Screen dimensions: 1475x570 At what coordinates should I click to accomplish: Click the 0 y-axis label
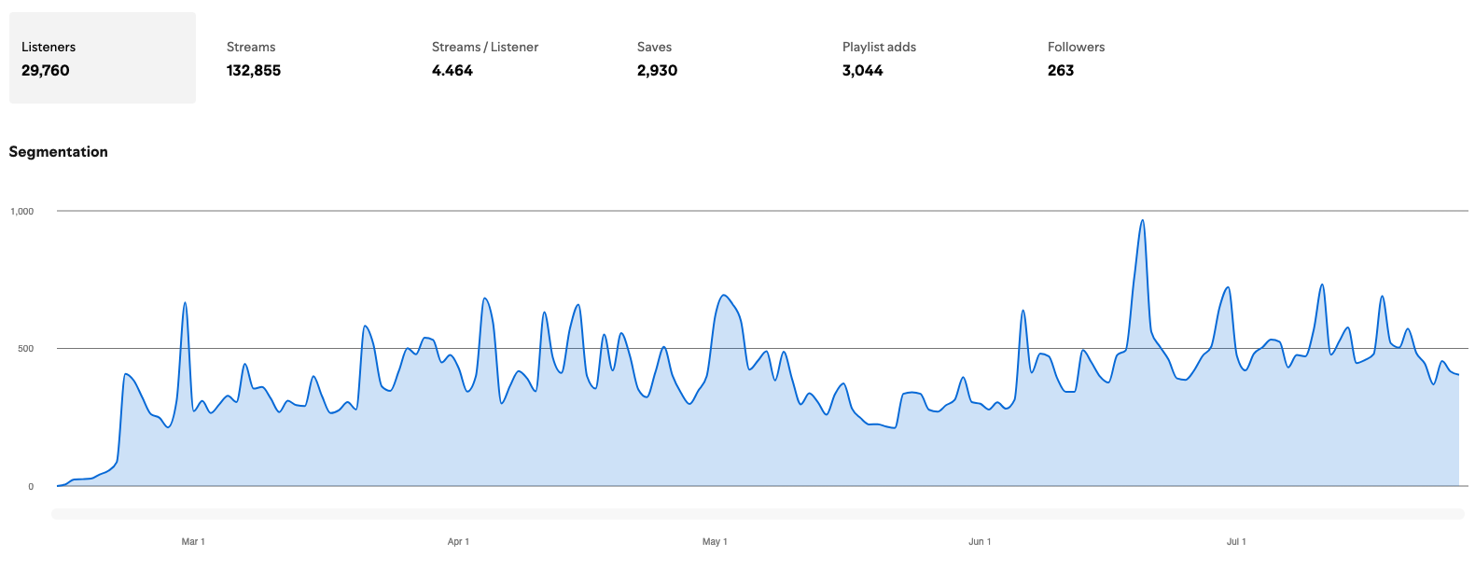pyautogui.click(x=31, y=487)
